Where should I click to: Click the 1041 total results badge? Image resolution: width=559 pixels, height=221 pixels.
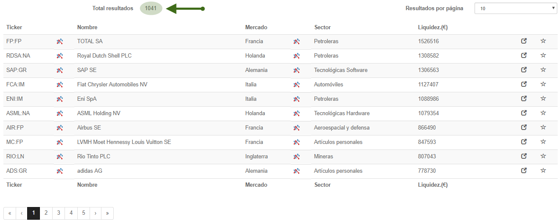click(151, 8)
